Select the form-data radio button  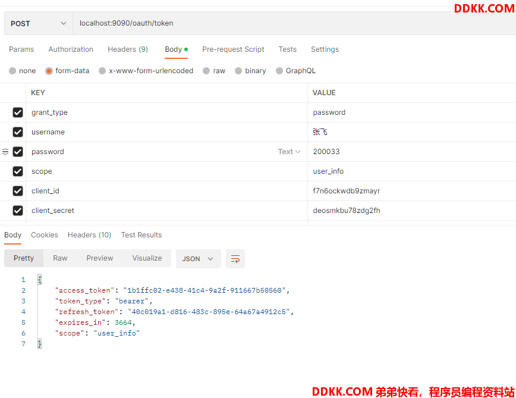click(x=49, y=71)
